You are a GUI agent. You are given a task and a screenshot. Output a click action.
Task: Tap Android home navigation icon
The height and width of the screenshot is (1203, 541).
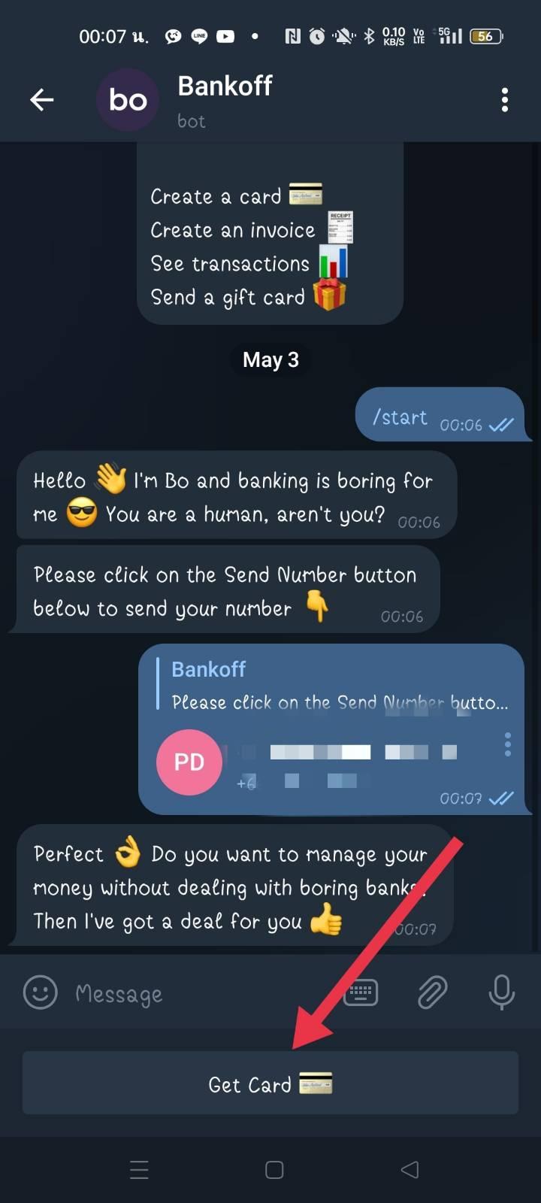click(x=274, y=1170)
